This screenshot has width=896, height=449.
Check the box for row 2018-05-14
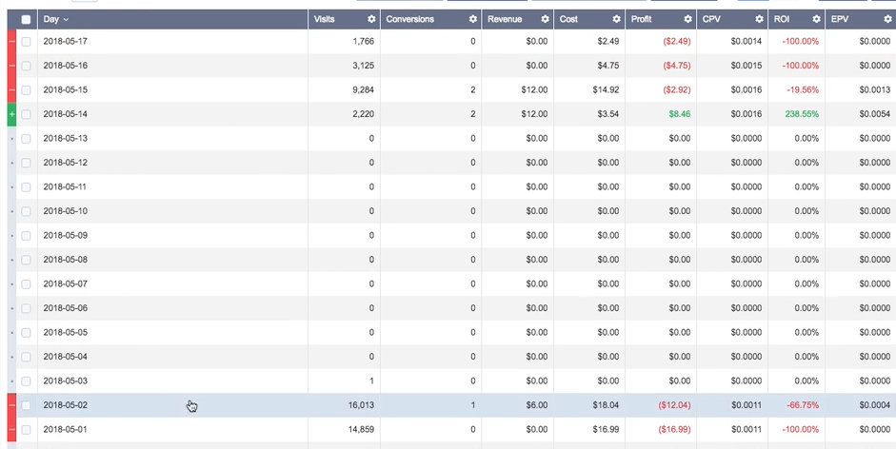pyautogui.click(x=26, y=114)
